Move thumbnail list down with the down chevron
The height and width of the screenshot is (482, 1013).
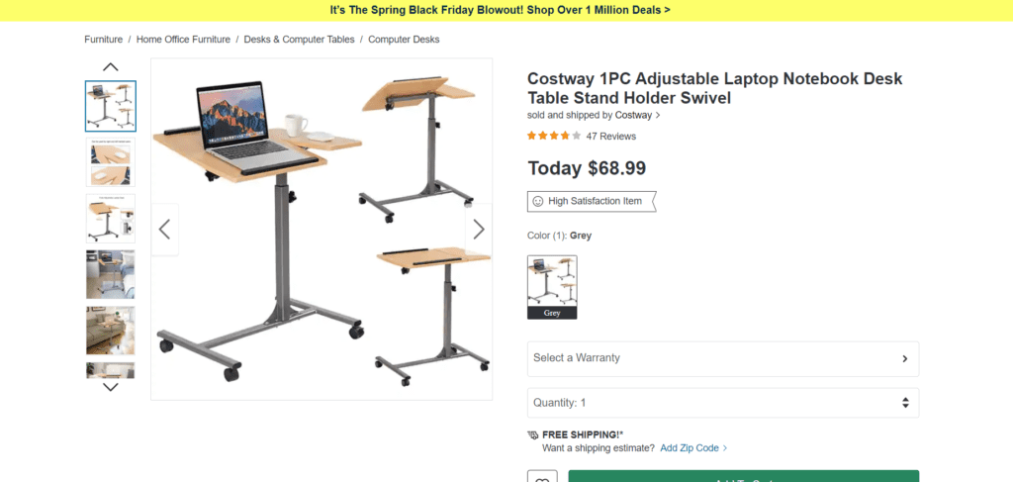click(111, 387)
